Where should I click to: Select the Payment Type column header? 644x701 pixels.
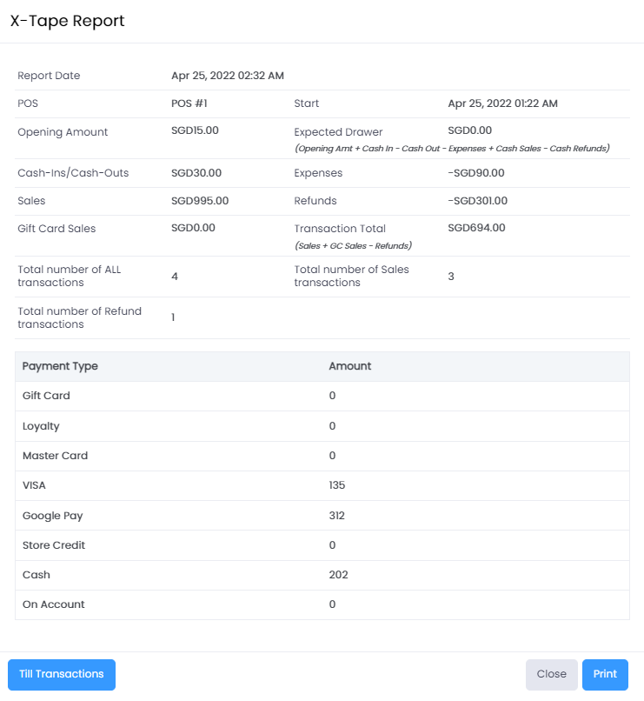tap(60, 366)
